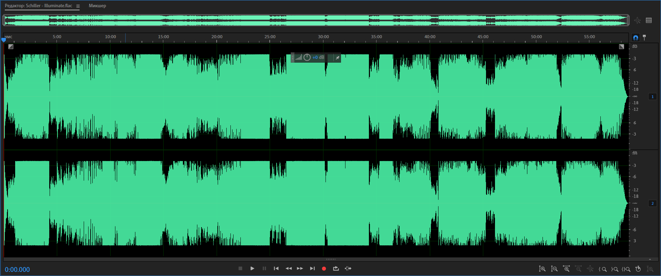Image resolution: width=661 pixels, height=276 pixels.
Task: Select the Редактор: Schiller - Illuminate.flac tab
Action: [x=39, y=6]
